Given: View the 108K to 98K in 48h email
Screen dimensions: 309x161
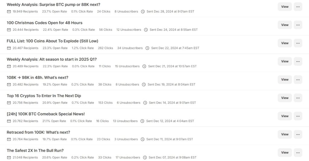Looking at the screenshot, I should tap(285, 79).
